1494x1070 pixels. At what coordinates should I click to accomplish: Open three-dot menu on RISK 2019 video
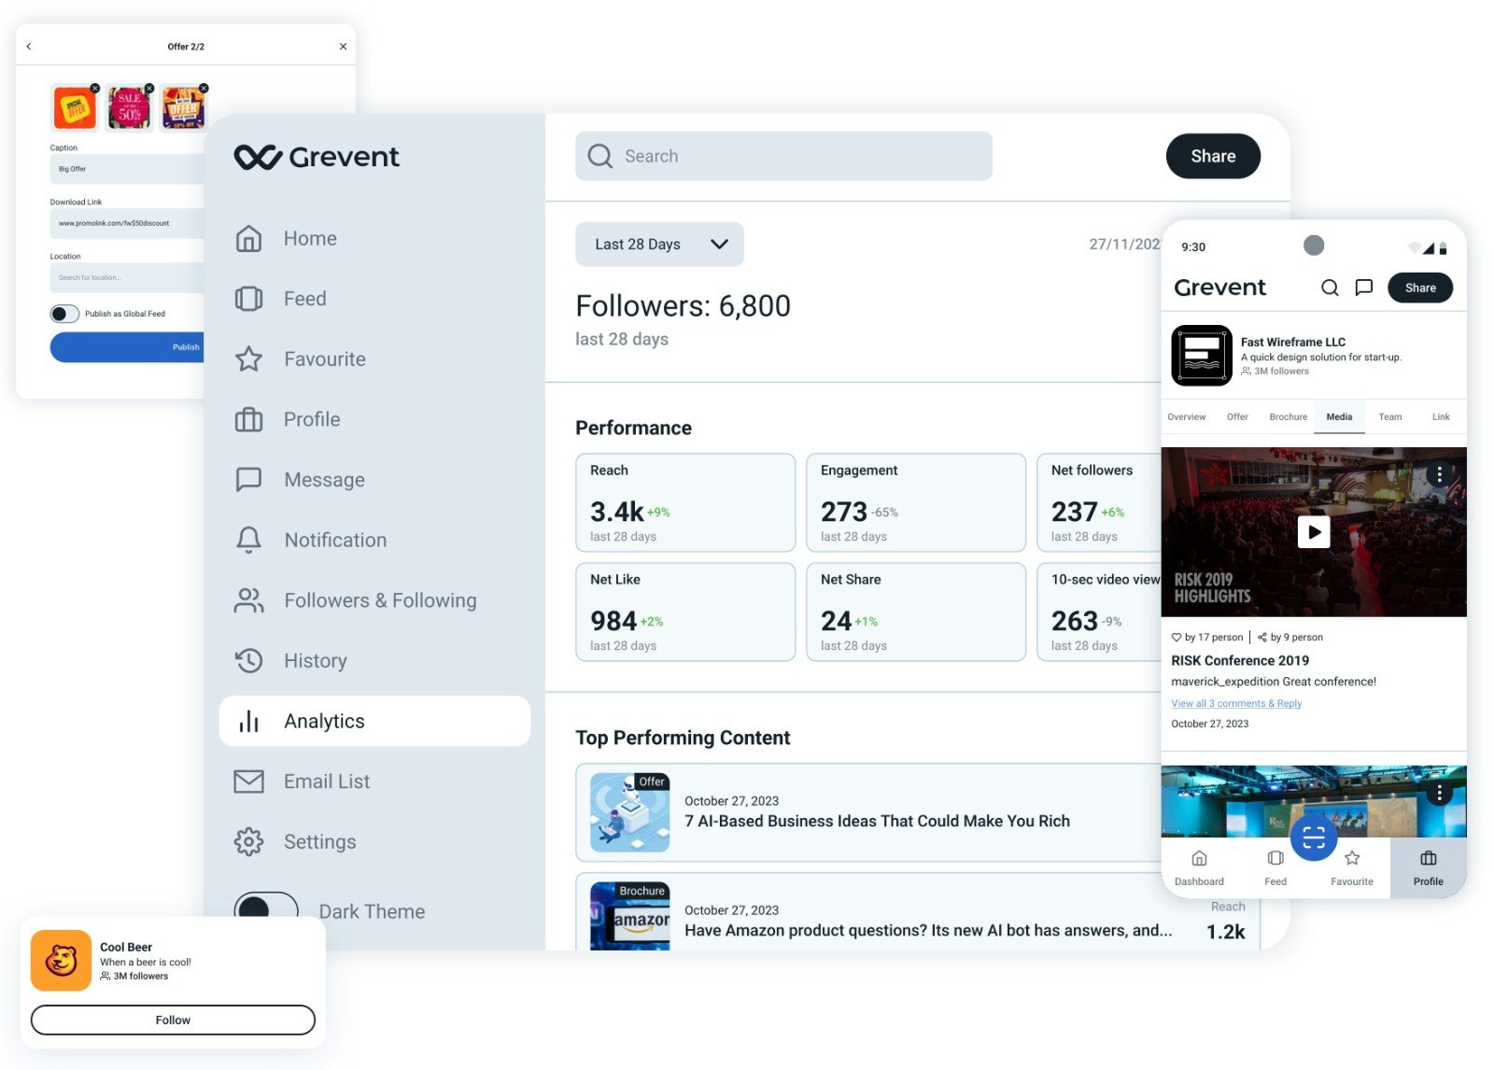(x=1439, y=474)
